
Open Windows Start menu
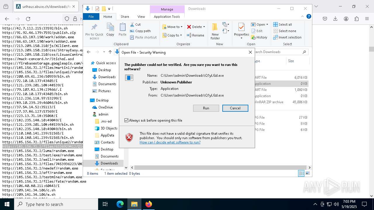coord(7,204)
